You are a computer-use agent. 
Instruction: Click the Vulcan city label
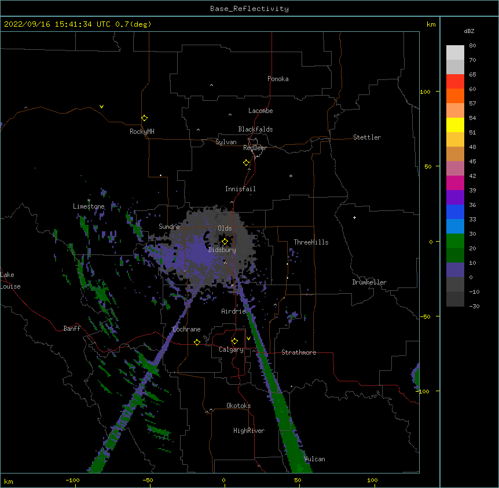(314, 459)
